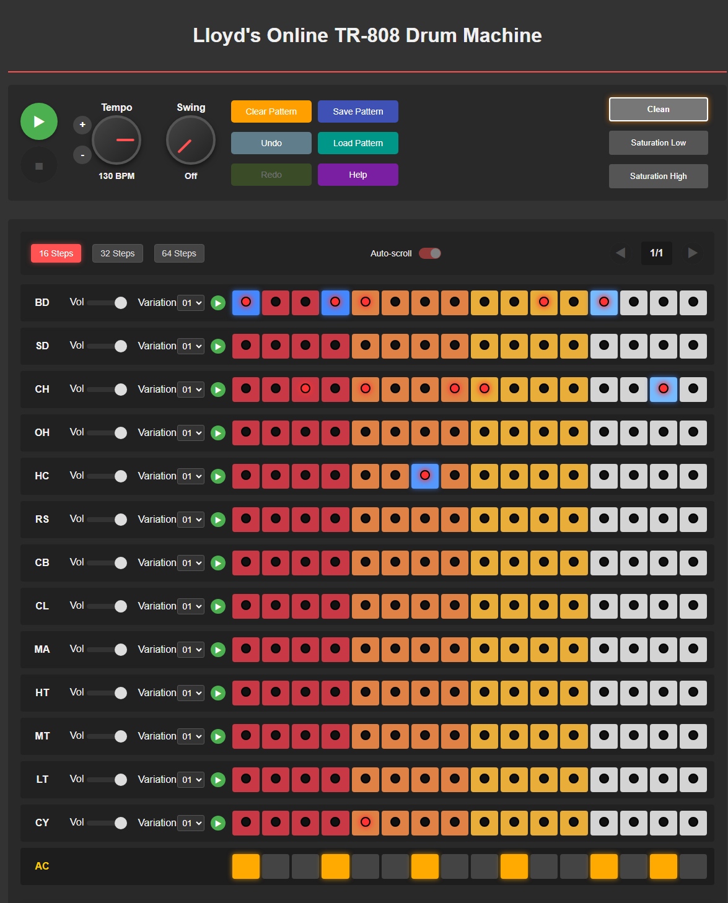This screenshot has width=728, height=903.
Task: Click the 130 BPM tempo readout
Action: pyautogui.click(x=116, y=176)
